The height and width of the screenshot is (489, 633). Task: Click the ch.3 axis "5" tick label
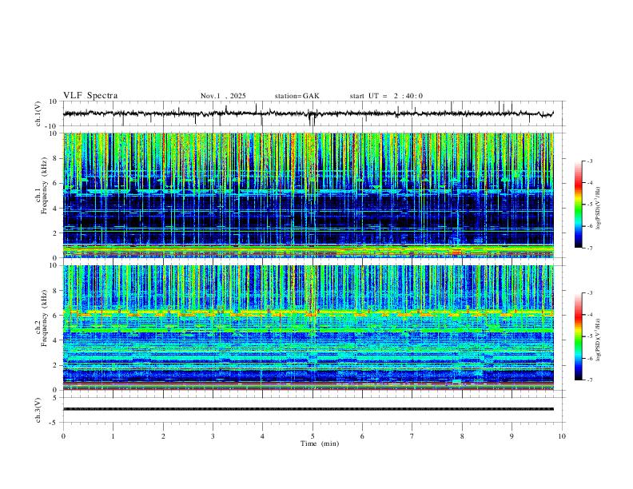(55, 397)
